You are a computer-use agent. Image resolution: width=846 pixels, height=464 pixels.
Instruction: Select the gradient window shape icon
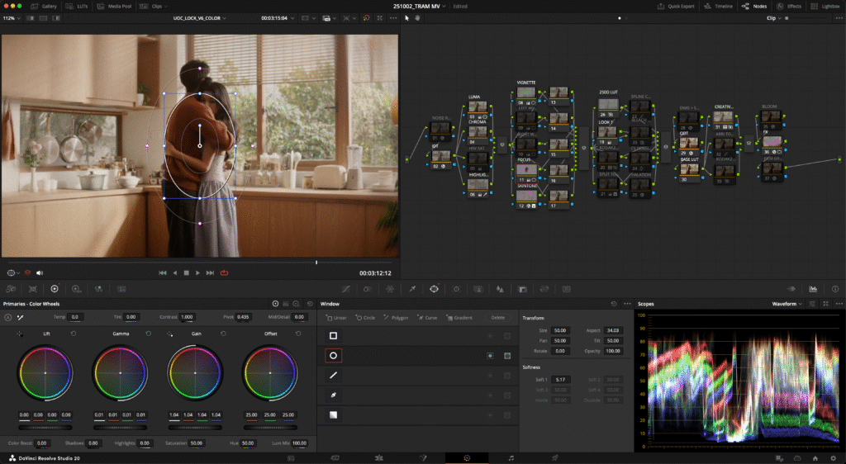(x=333, y=415)
